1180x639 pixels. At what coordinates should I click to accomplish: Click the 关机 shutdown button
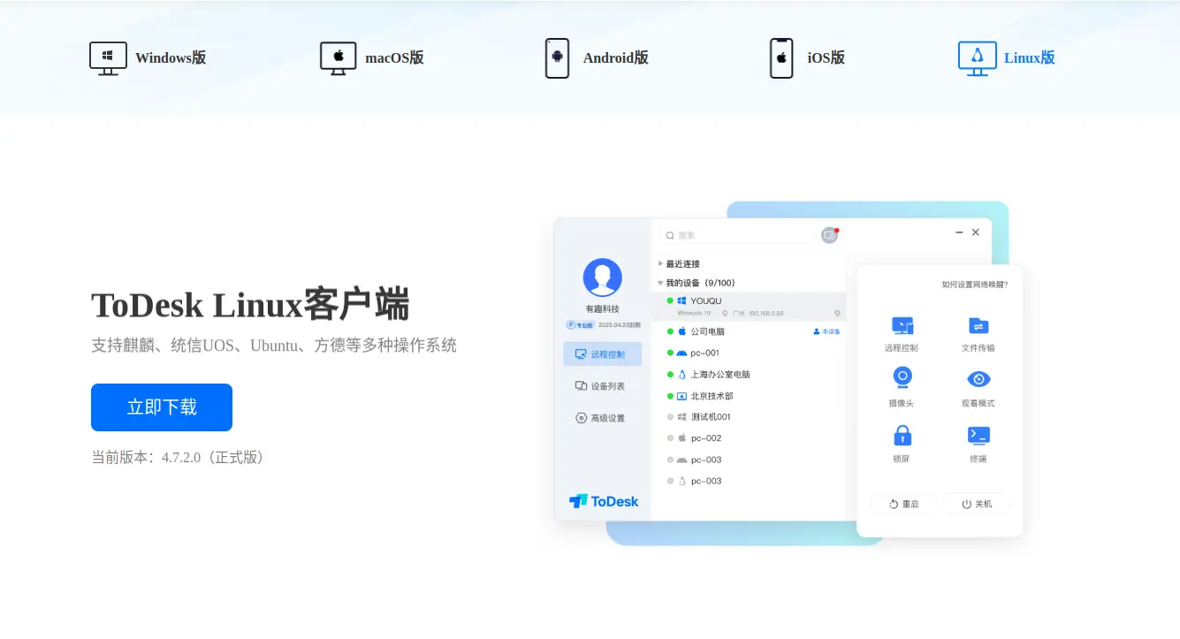click(x=977, y=504)
